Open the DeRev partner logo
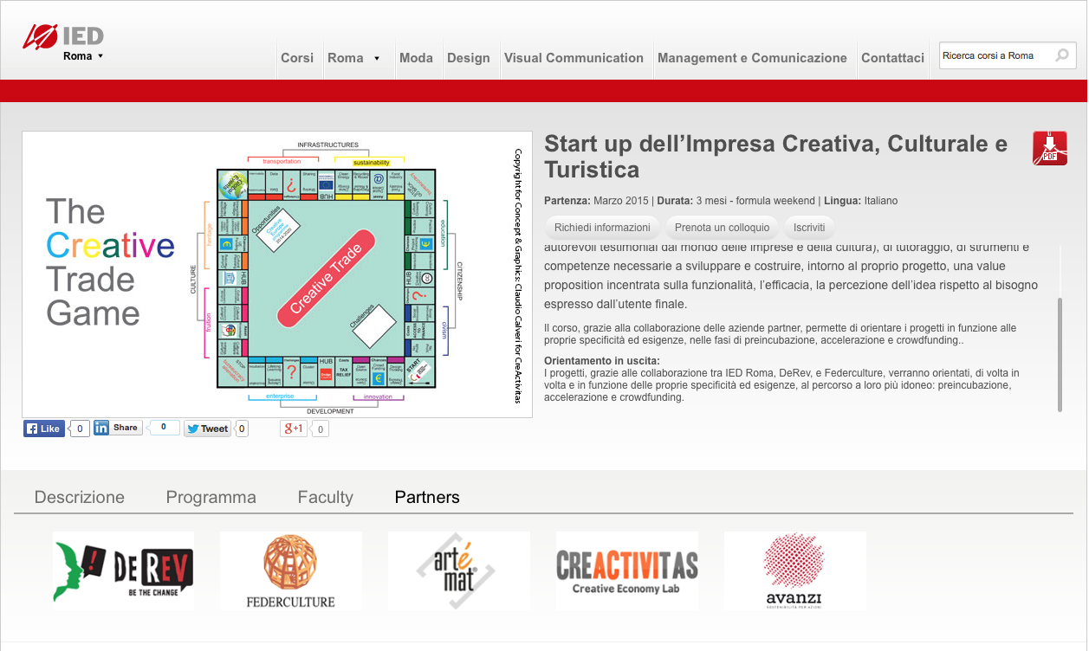 pos(123,571)
